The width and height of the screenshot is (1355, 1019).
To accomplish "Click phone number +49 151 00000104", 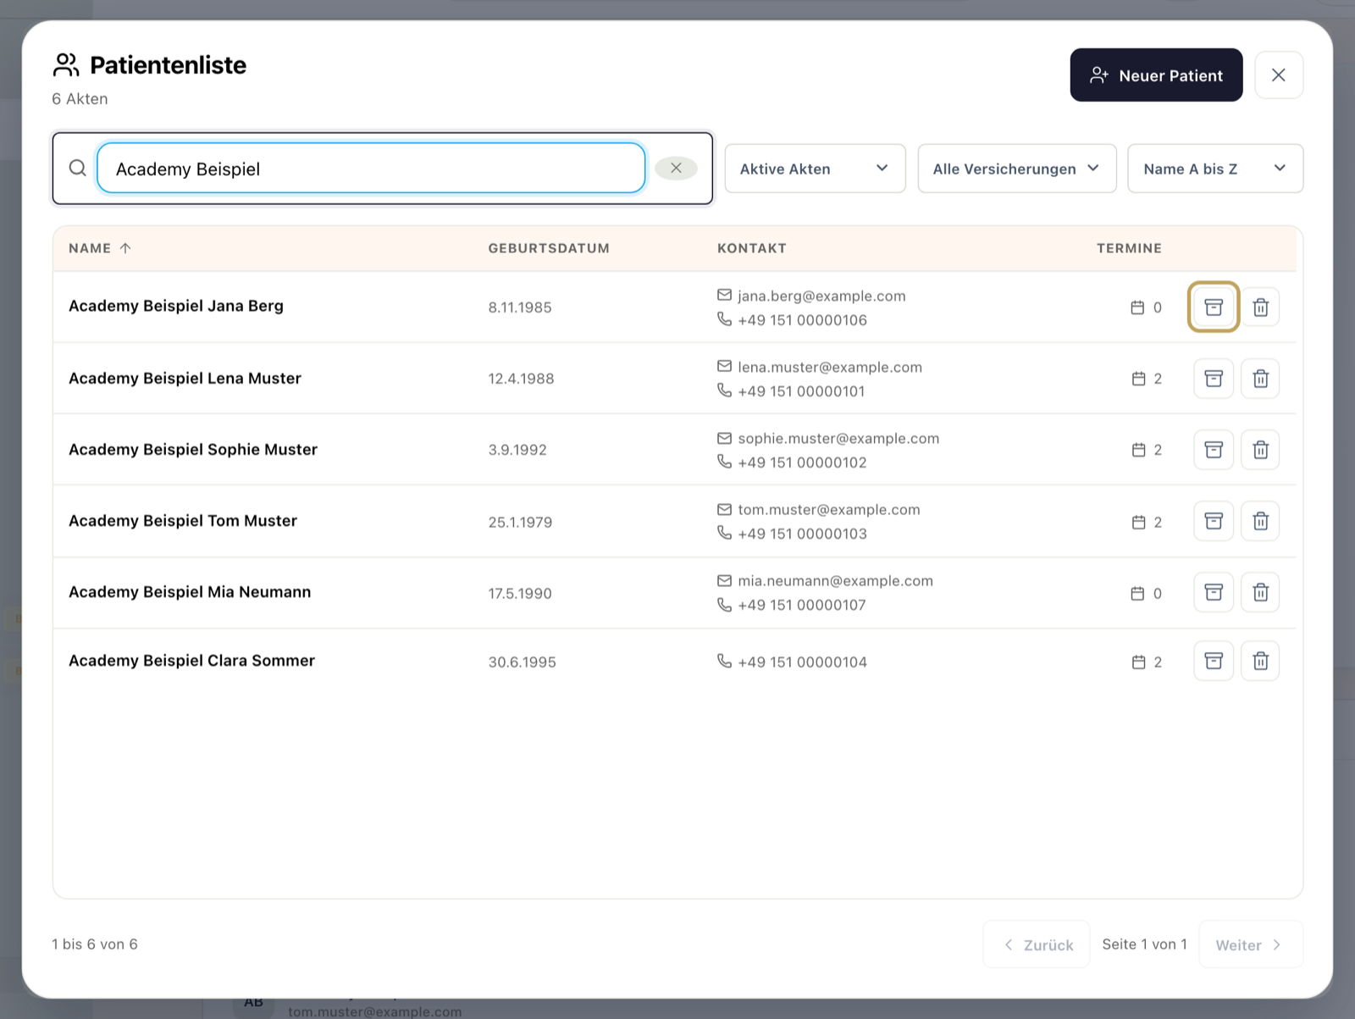I will 802,662.
